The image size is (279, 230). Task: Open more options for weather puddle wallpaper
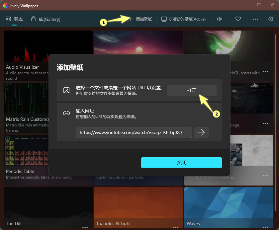tap(266, 176)
